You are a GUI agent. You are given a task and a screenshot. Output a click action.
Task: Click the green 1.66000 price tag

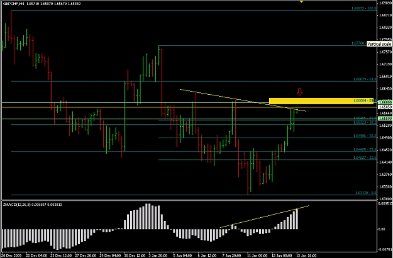(385, 102)
